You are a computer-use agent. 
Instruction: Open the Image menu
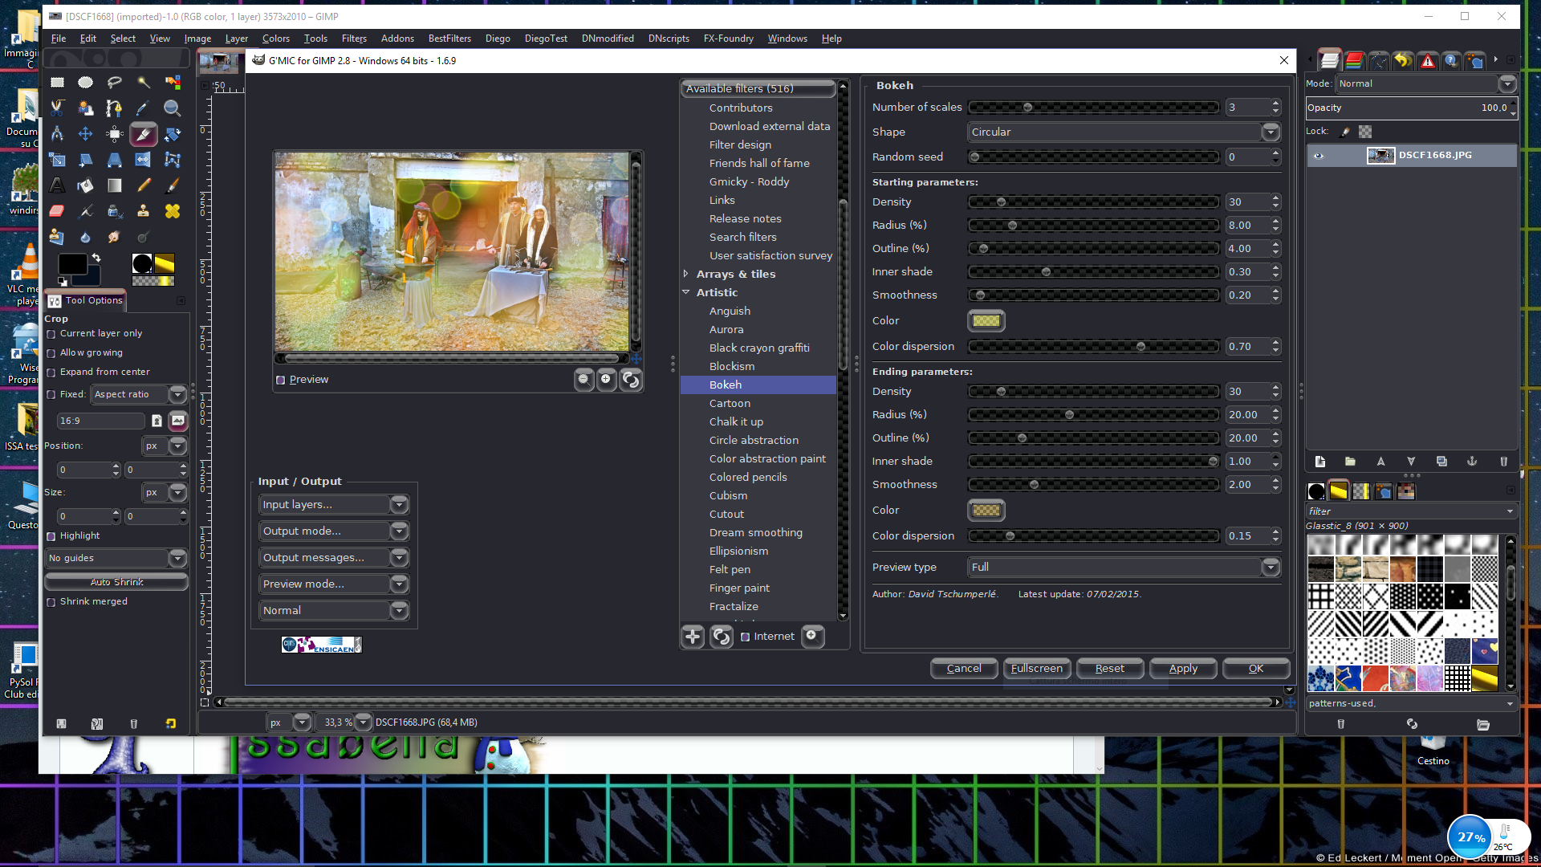[x=197, y=39]
